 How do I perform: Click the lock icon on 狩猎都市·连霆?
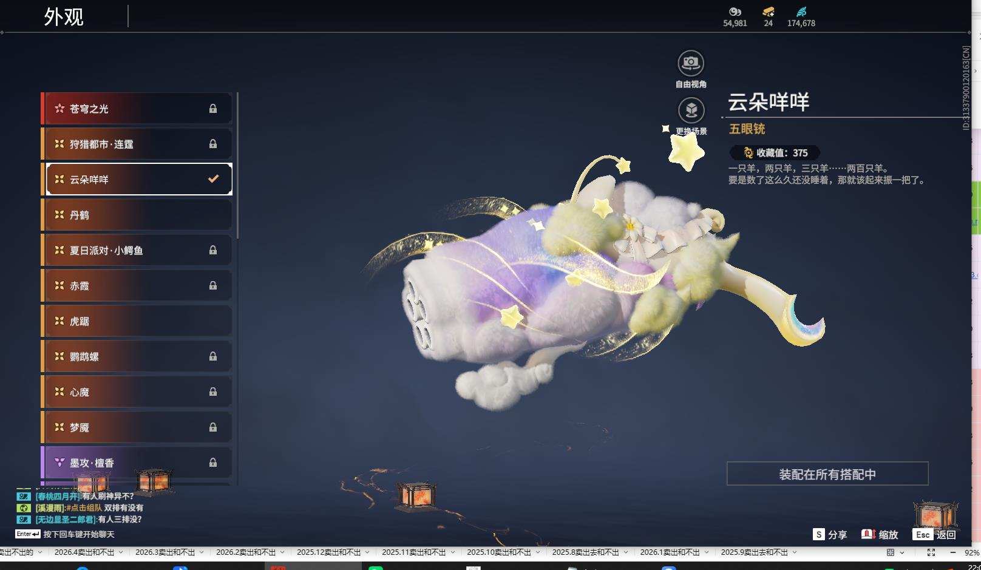click(x=213, y=144)
